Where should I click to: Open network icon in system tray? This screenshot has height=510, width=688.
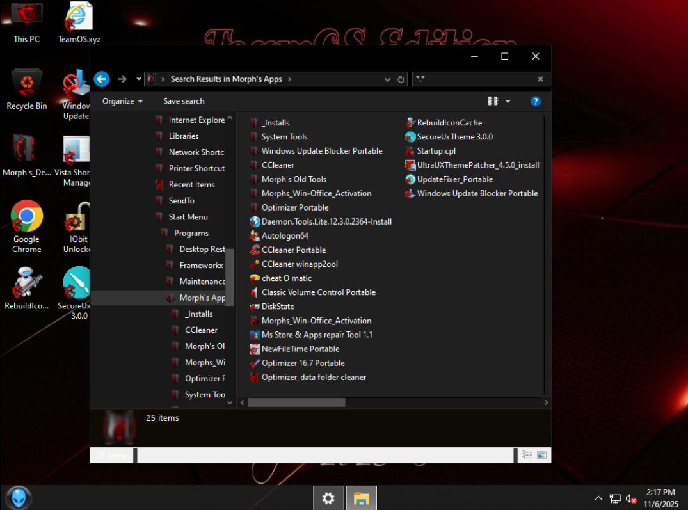(615, 498)
